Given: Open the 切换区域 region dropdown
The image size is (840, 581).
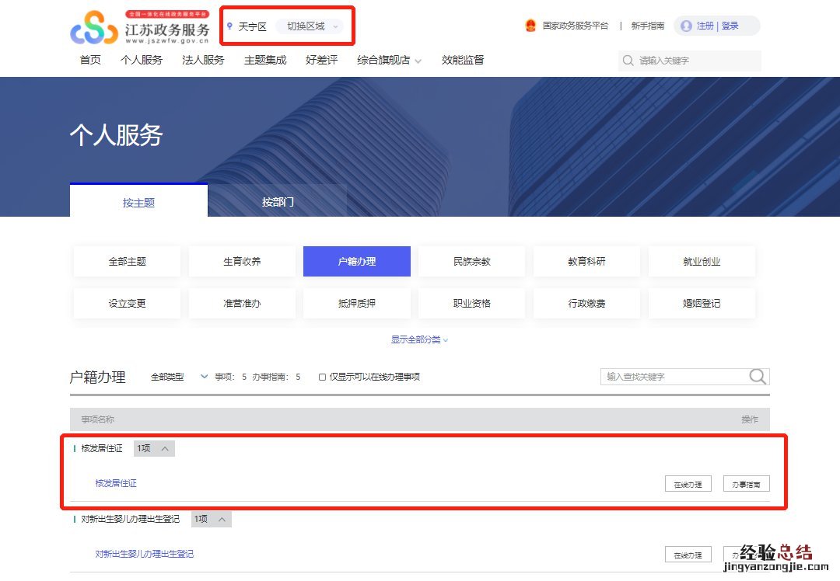Looking at the screenshot, I should click(311, 26).
